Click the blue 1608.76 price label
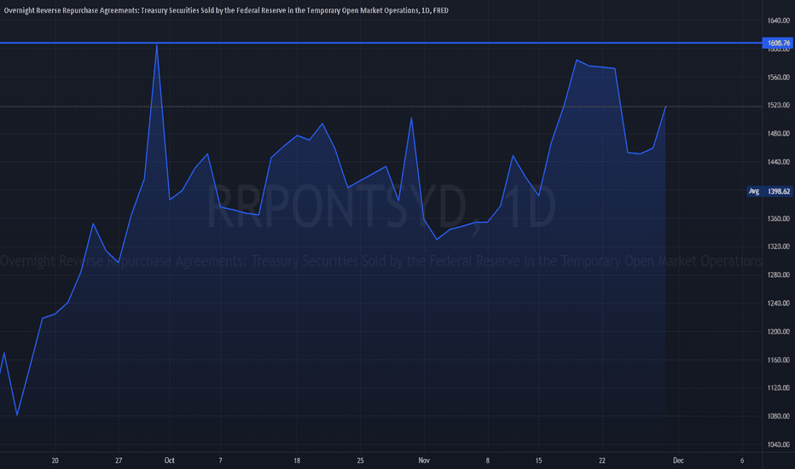The width and height of the screenshot is (795, 469). click(778, 43)
